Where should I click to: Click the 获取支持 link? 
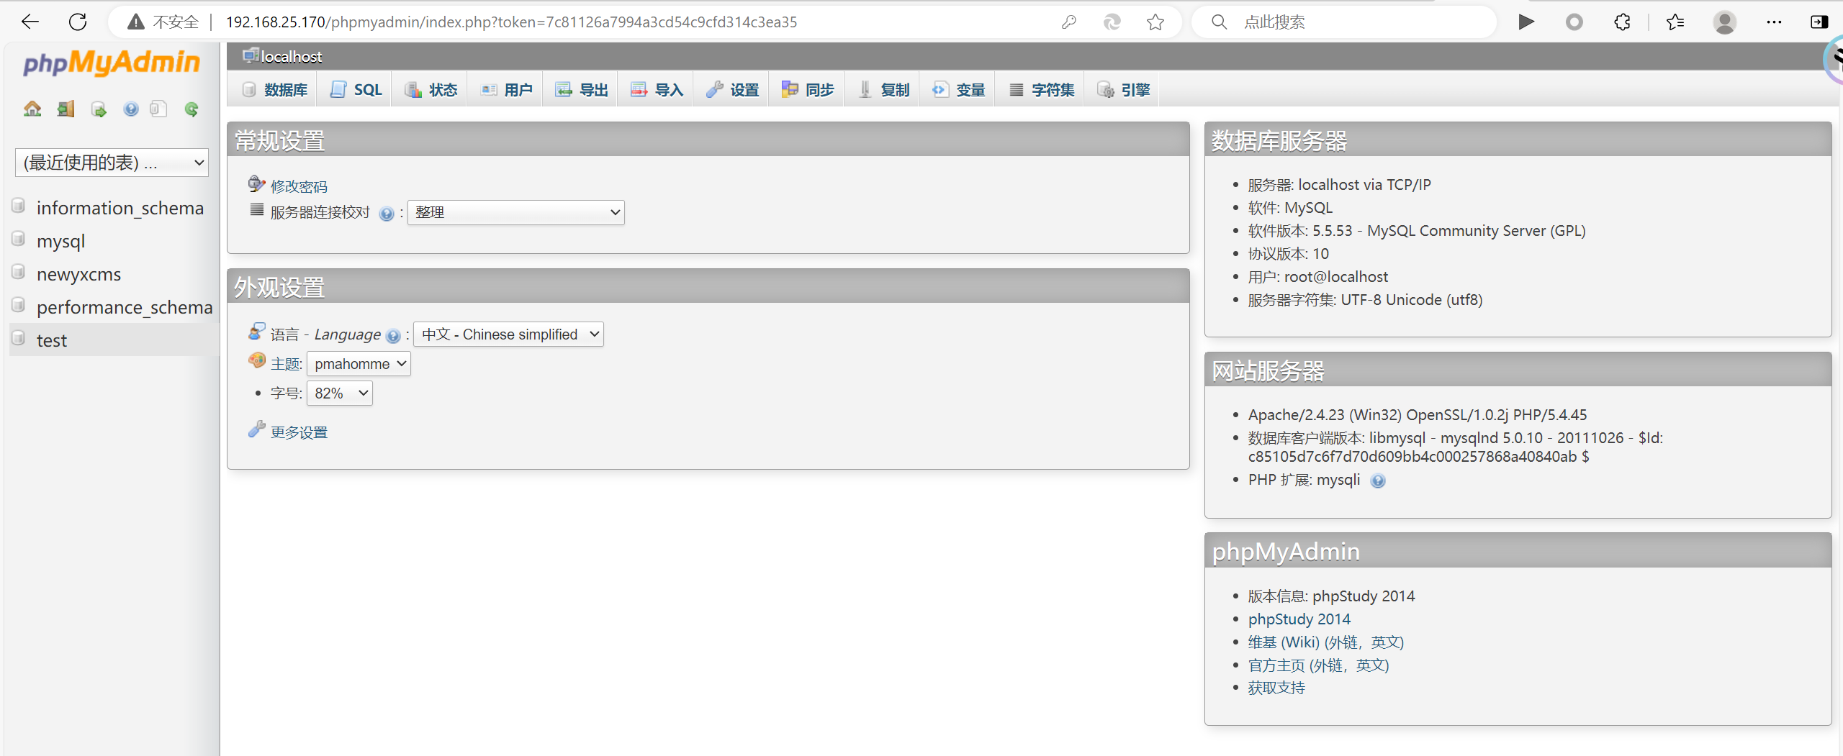coord(1276,688)
